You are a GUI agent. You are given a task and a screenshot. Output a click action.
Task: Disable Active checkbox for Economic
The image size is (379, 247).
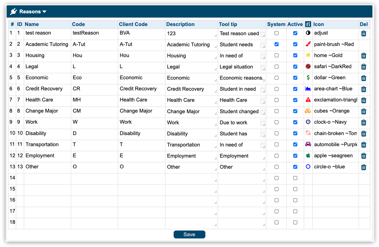click(x=295, y=78)
